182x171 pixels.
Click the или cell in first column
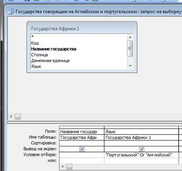[82, 160]
